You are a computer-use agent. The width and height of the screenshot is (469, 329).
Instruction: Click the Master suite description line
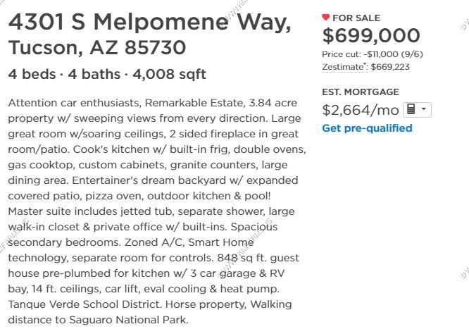[151, 211]
